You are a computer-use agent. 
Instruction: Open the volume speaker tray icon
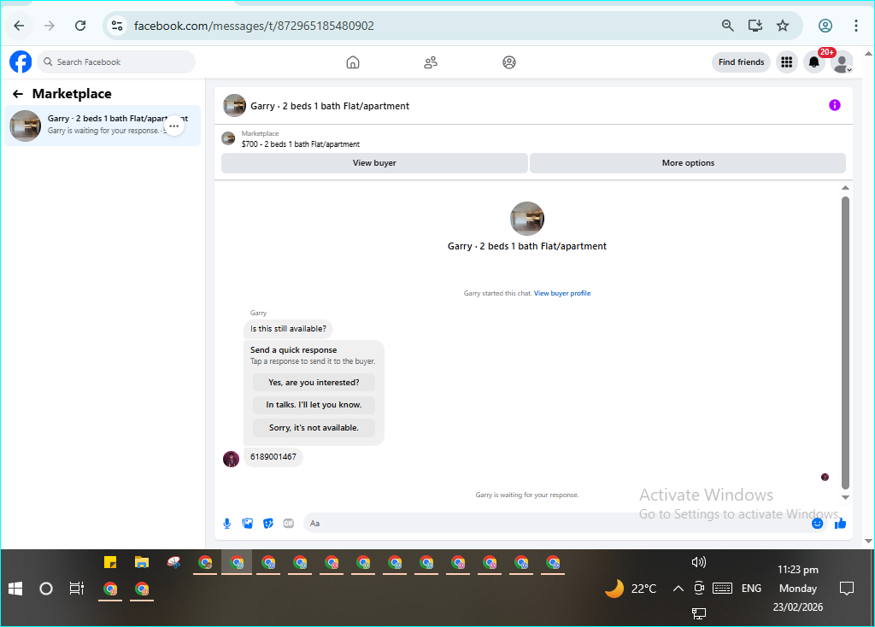click(698, 562)
